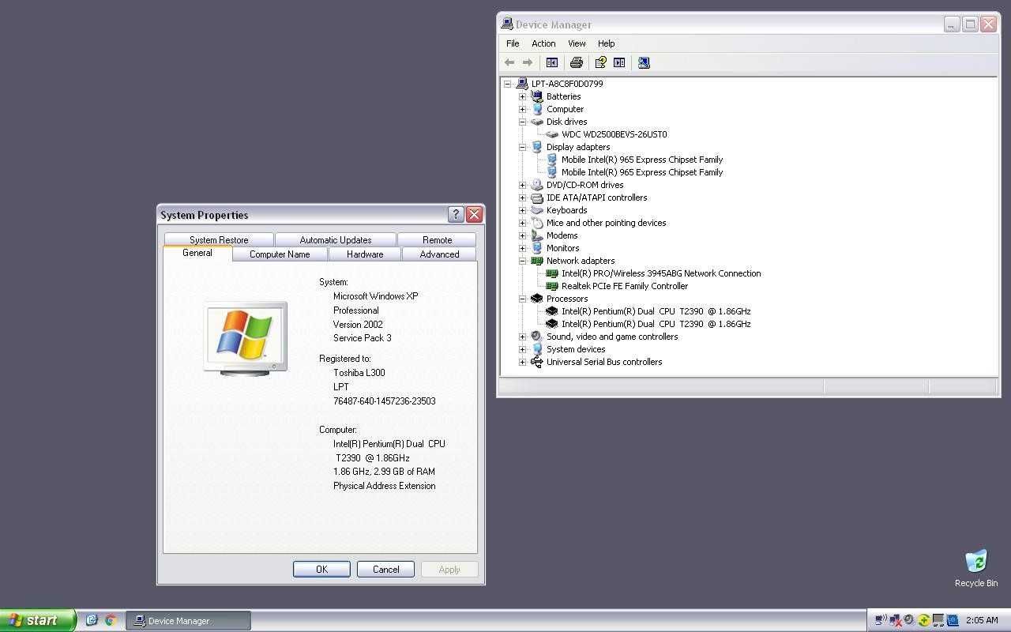Viewport: 1011px width, 632px height.
Task: Click the disconnected network tray icon with red X
Action: (x=895, y=620)
